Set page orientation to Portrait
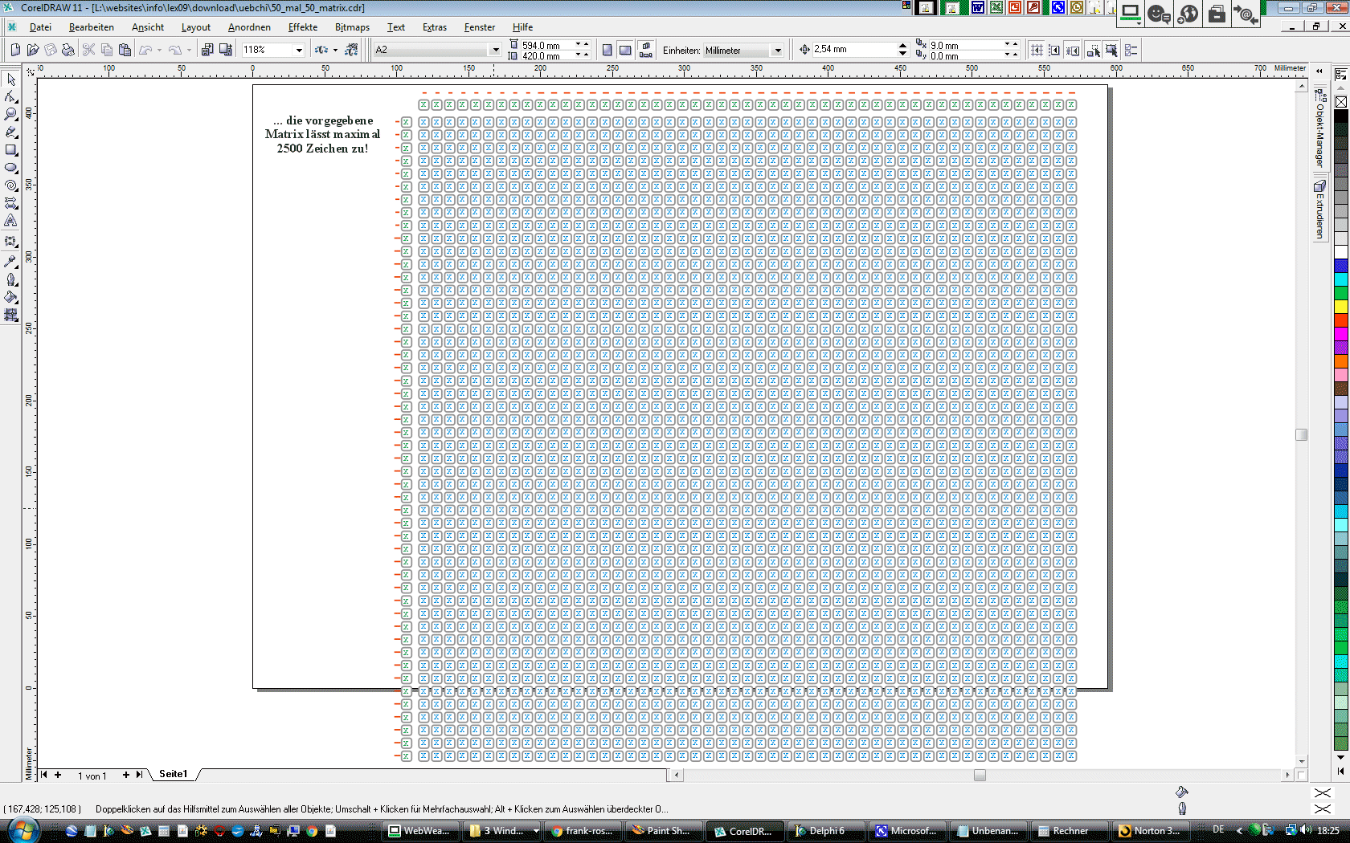1350x843 pixels. pos(607,51)
